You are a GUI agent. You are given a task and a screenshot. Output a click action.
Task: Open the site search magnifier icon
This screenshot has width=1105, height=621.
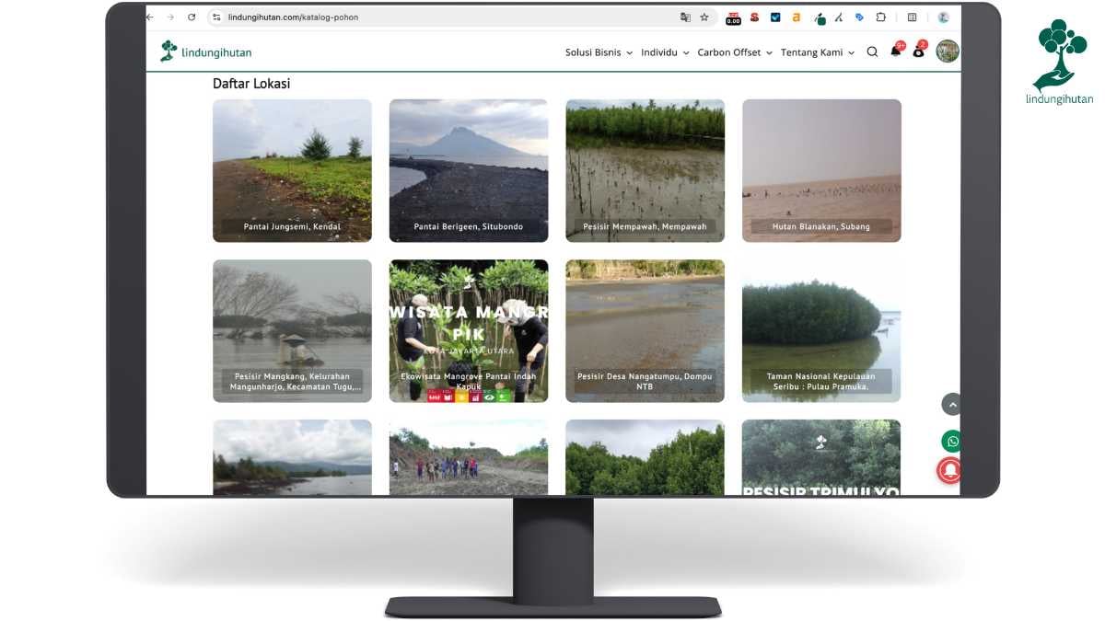872,52
